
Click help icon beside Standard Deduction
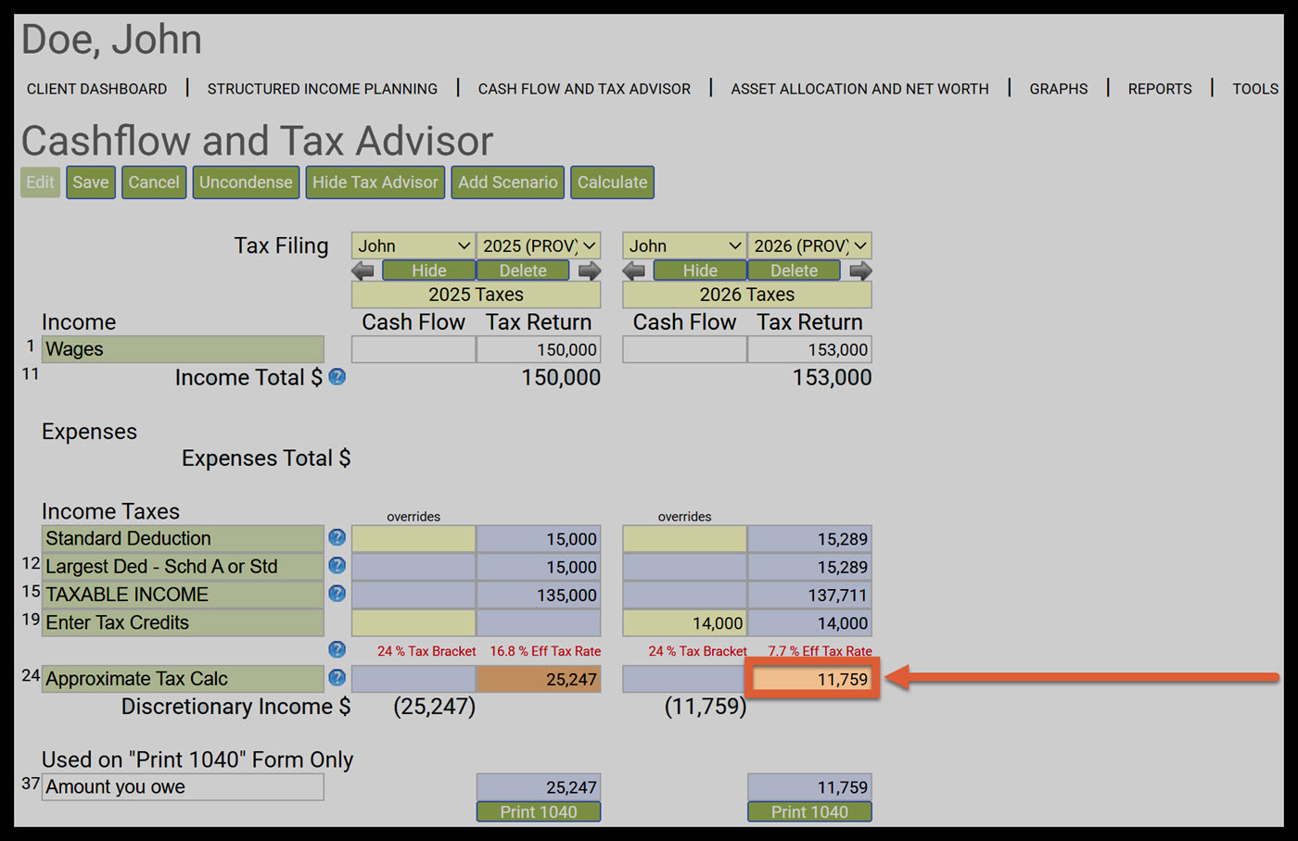(337, 537)
